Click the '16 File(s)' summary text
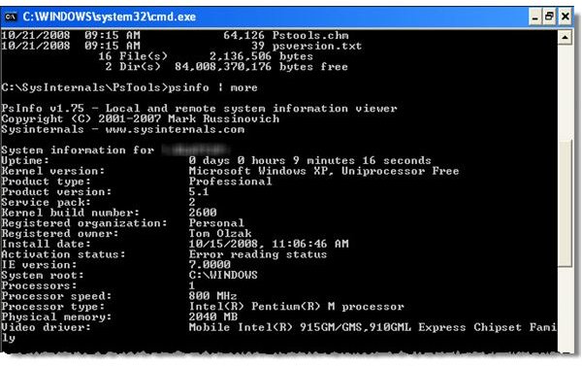Image resolution: width=582 pixels, height=366 pixels. coord(133,56)
